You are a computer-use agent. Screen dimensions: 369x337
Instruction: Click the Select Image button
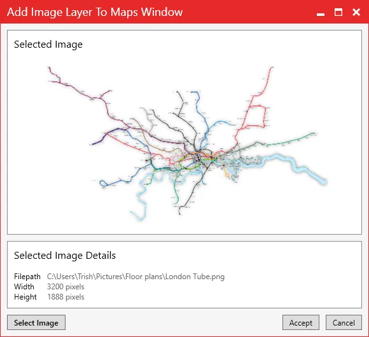[x=36, y=322]
